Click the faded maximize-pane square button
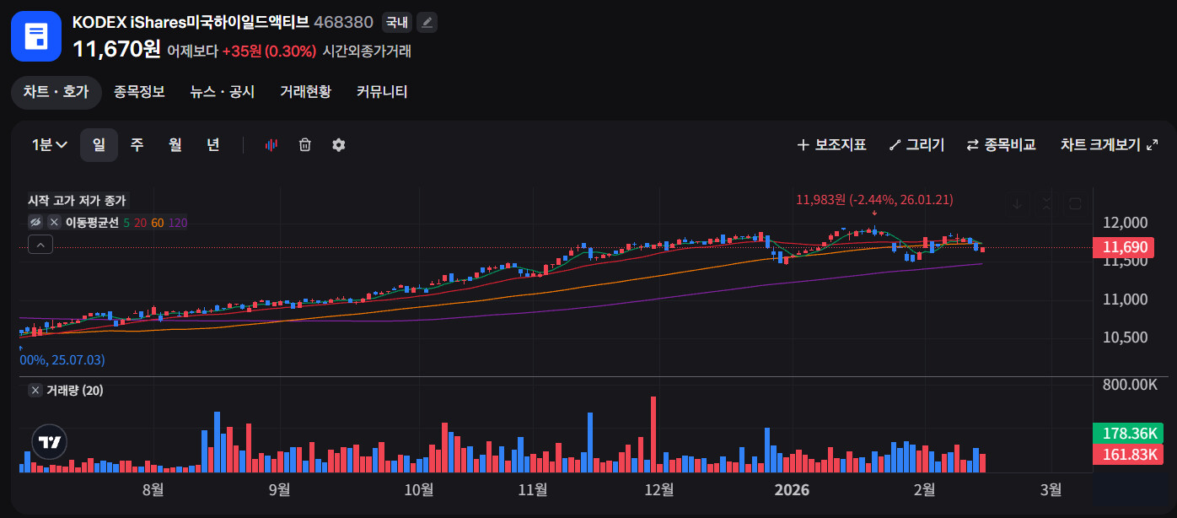Viewport: 1177px width, 518px height. (x=1075, y=203)
